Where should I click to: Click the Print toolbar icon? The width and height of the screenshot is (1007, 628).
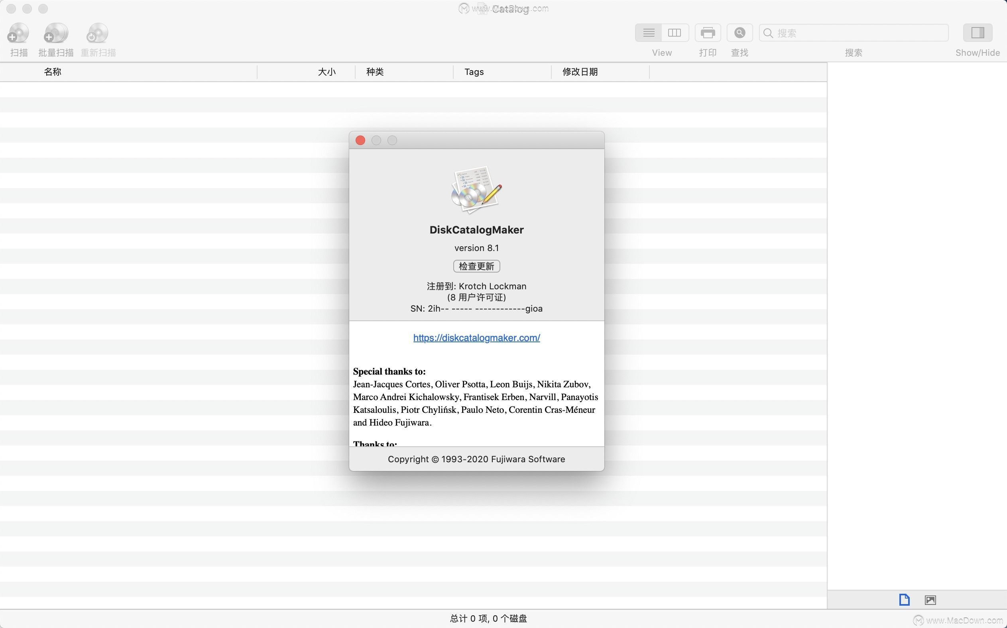(x=708, y=33)
